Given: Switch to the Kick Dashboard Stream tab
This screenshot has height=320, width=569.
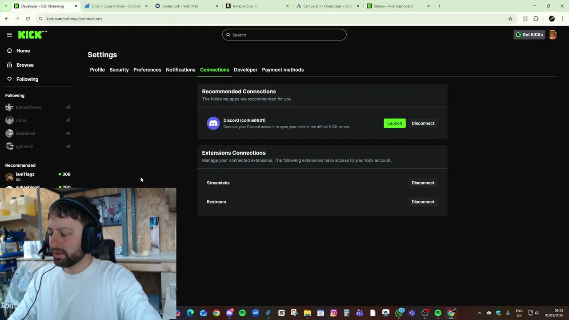Looking at the screenshot, I should 398,6.
